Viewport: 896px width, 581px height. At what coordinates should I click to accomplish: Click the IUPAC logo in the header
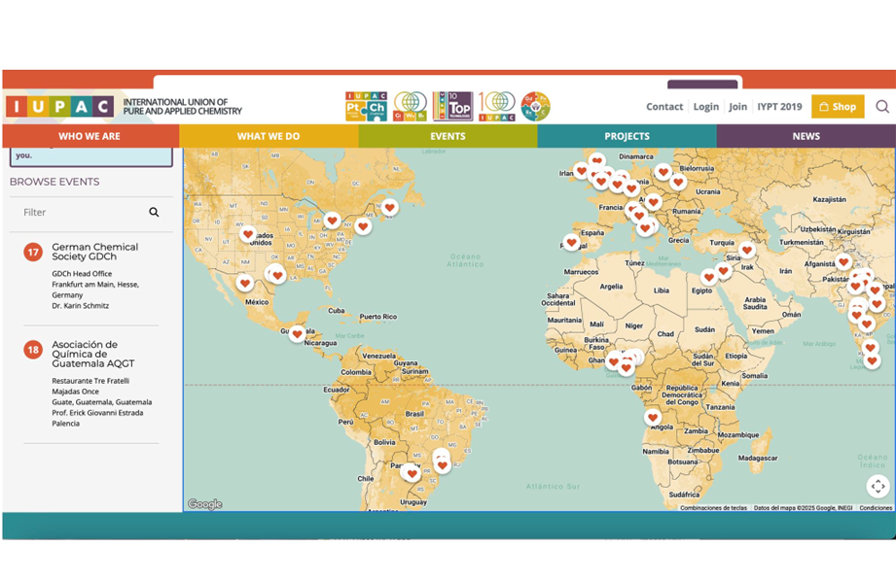(x=59, y=106)
